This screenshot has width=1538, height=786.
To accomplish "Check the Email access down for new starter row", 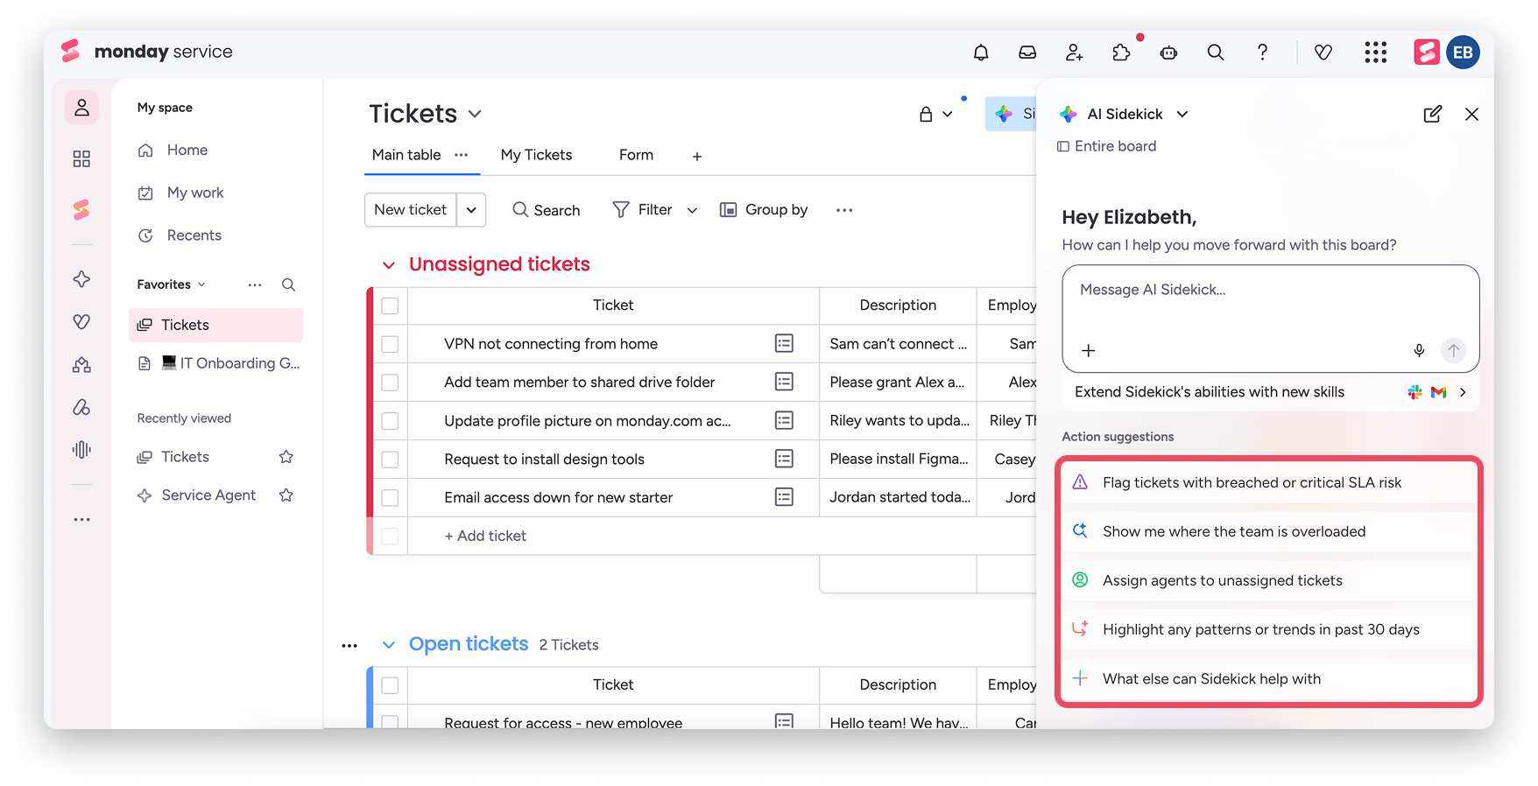I will point(390,497).
